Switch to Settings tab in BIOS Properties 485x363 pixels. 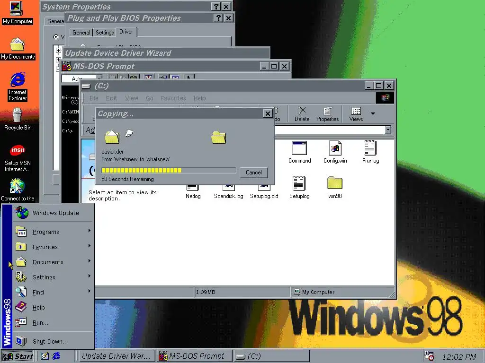pos(105,33)
